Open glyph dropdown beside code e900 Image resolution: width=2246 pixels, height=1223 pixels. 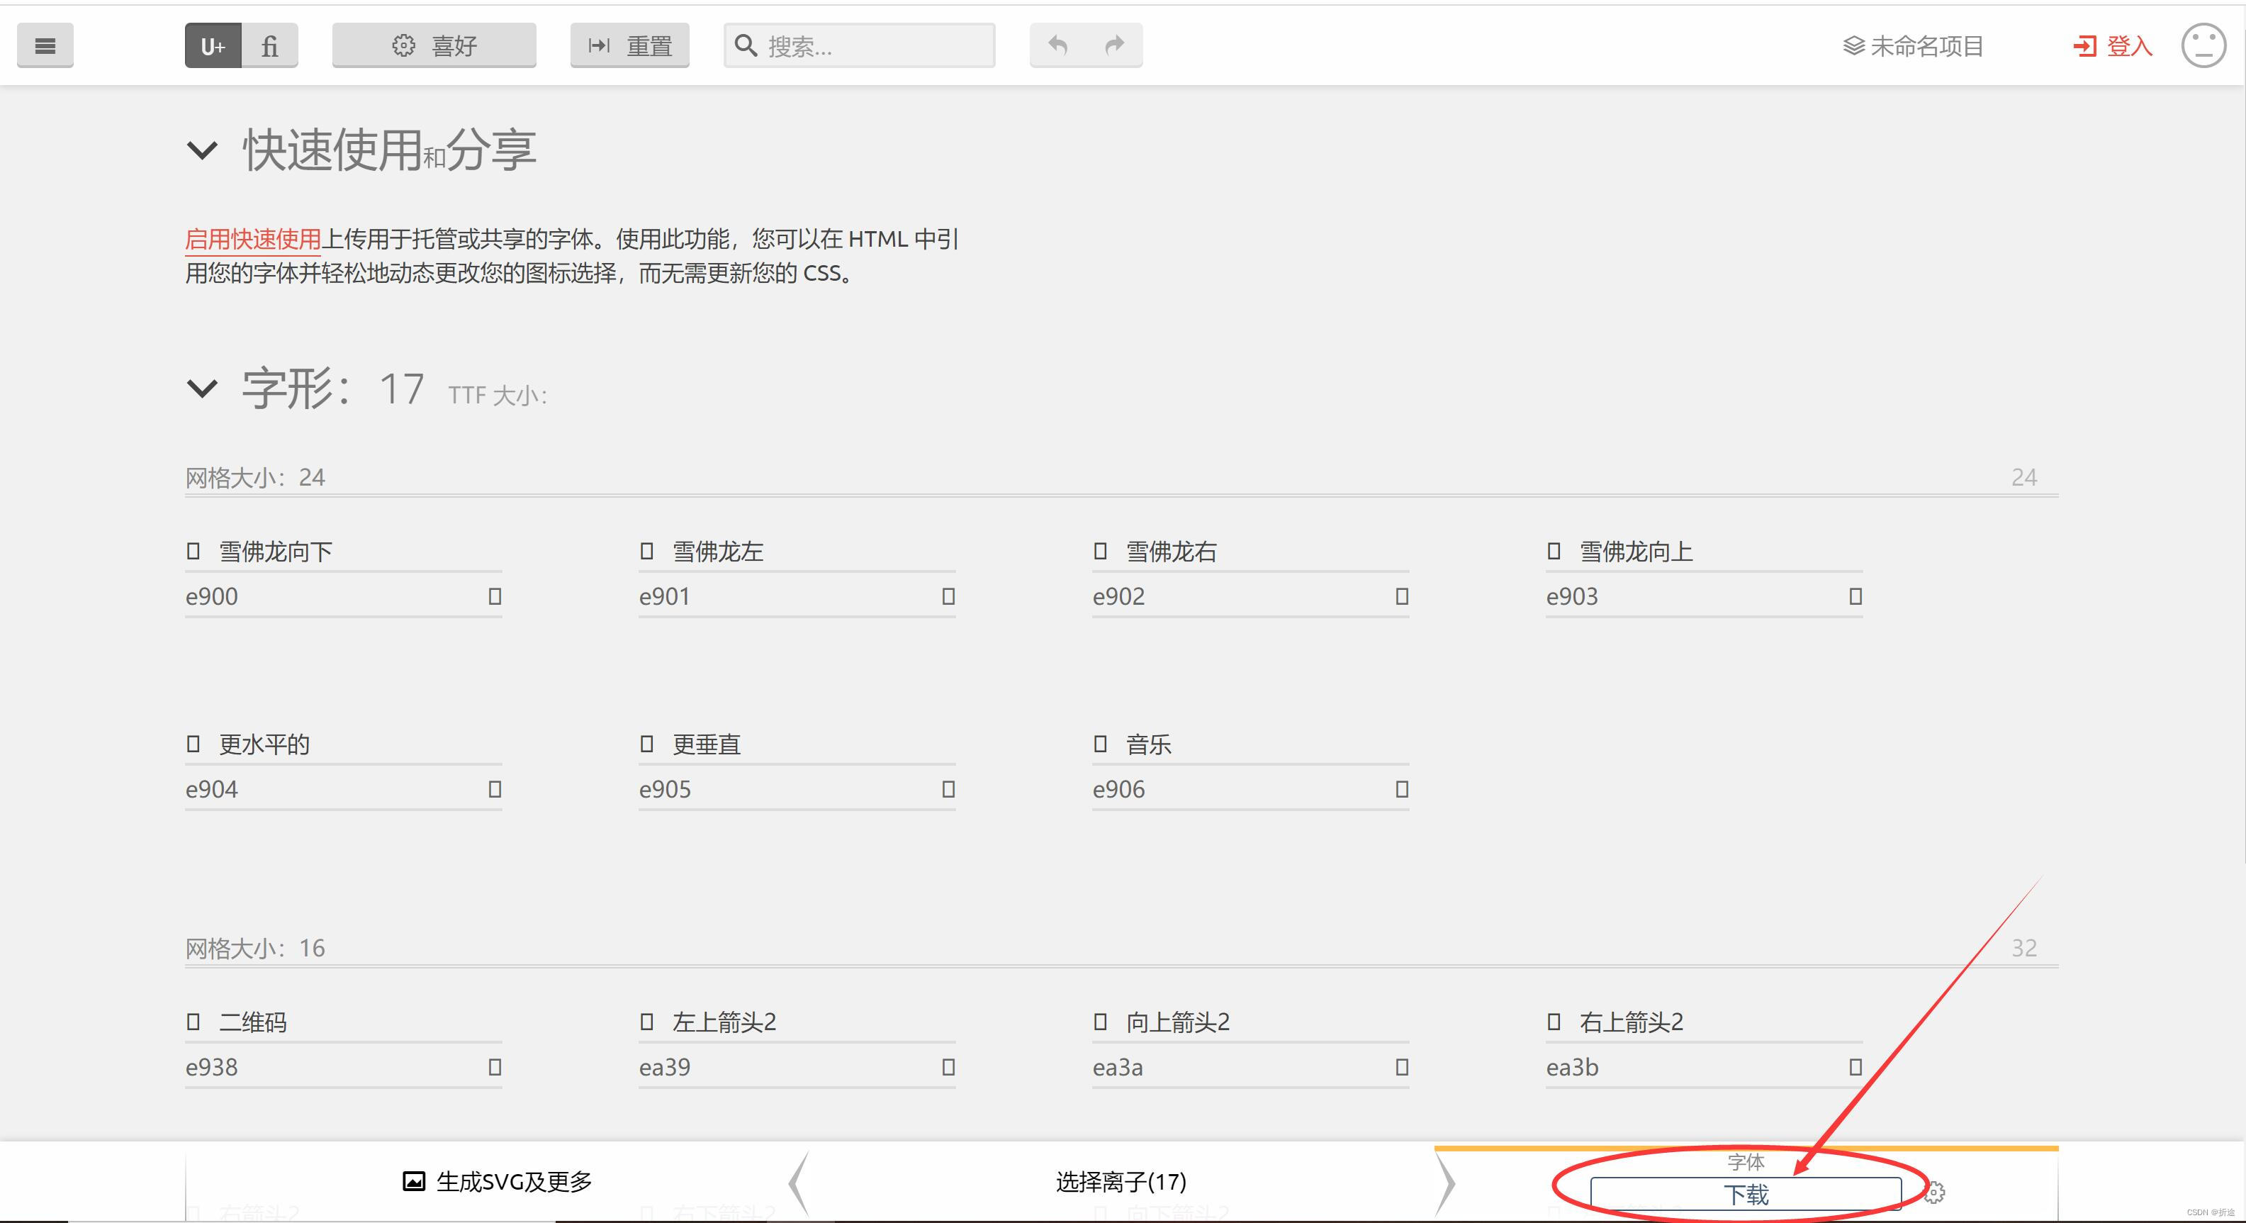pyautogui.click(x=495, y=597)
